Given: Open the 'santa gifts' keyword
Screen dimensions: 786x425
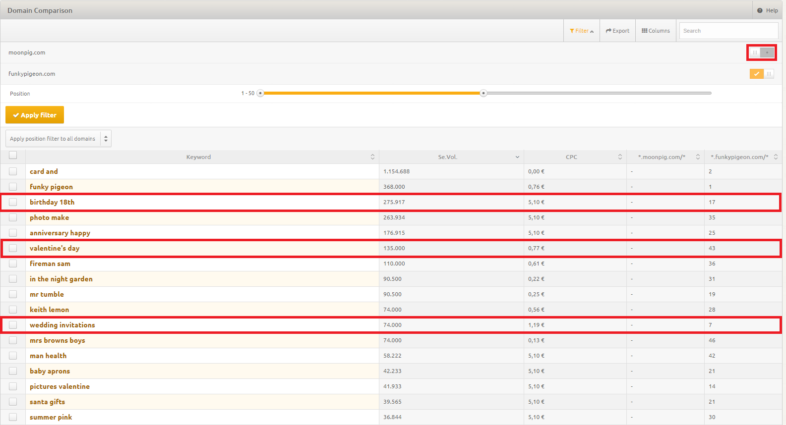Looking at the screenshot, I should [x=47, y=402].
